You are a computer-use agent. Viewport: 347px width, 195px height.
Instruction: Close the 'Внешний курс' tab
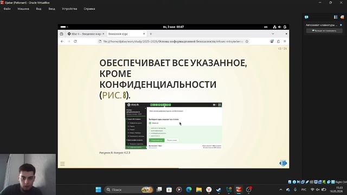click(x=144, y=34)
